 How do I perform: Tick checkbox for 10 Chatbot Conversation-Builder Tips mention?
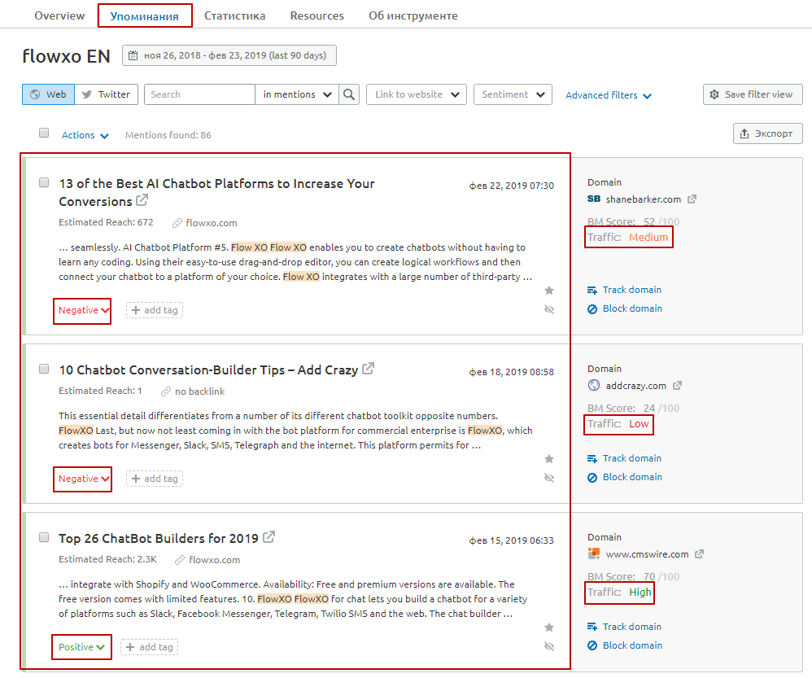[44, 369]
